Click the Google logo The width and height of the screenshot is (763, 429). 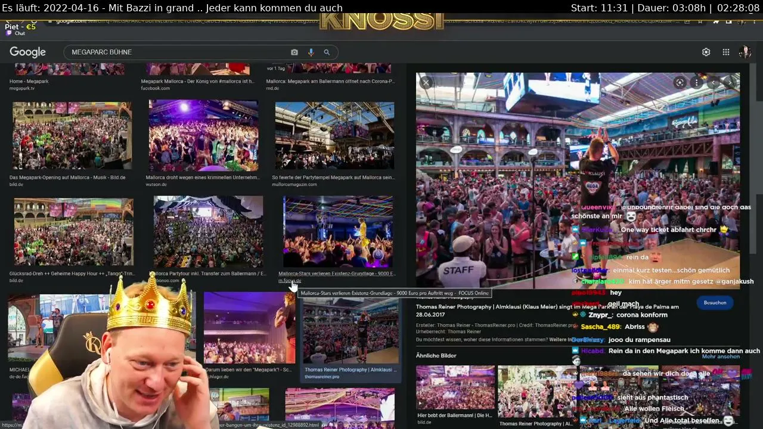tap(27, 52)
